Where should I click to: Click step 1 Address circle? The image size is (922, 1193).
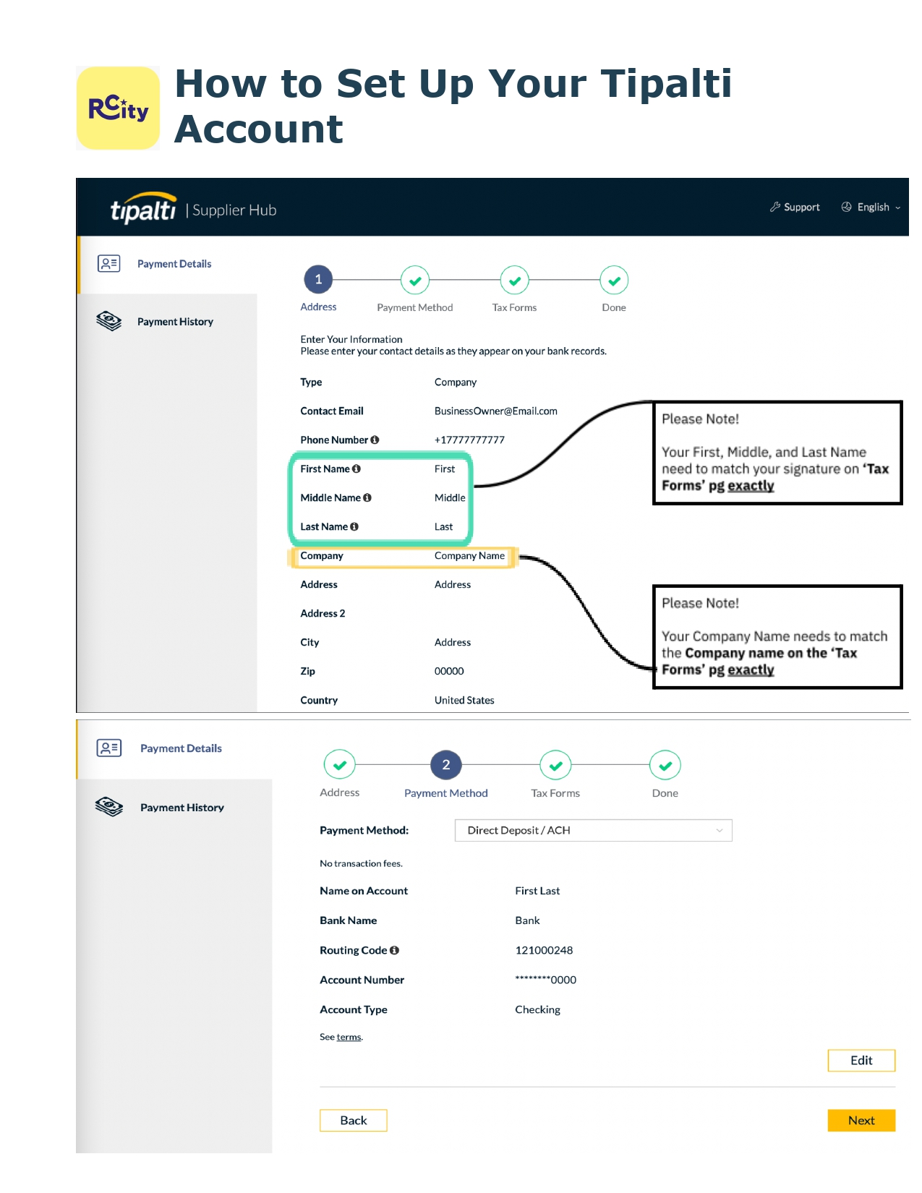click(x=318, y=280)
